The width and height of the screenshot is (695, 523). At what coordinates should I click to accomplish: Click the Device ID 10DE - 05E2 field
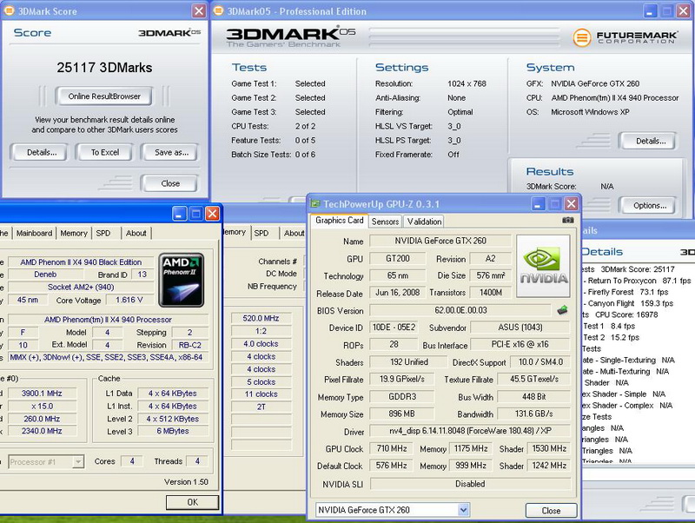coord(394,328)
